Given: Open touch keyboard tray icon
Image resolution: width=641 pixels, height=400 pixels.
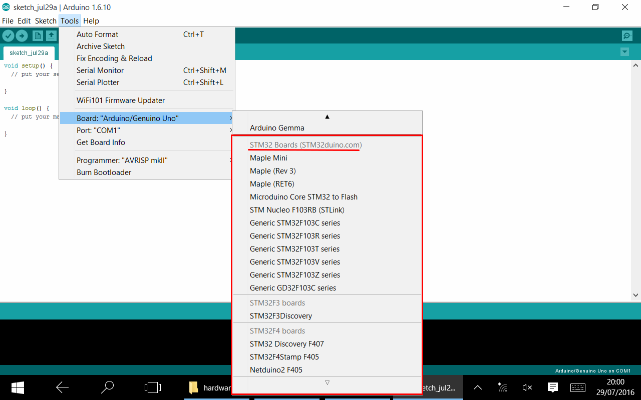Looking at the screenshot, I should (x=577, y=387).
